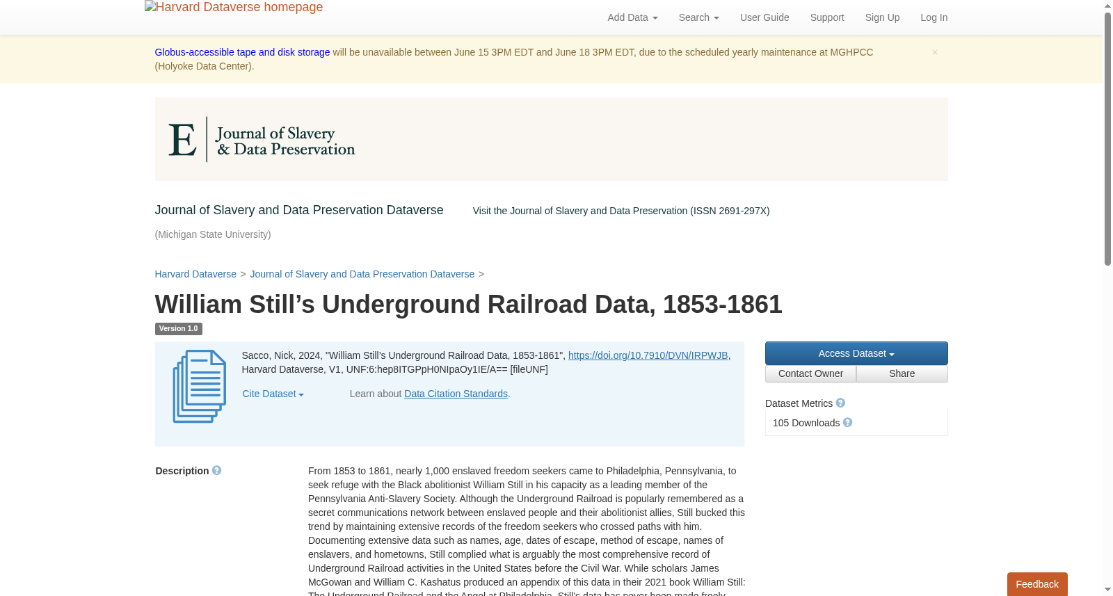The image size is (1113, 596).
Task: Open Journal of Slavery Dataverse breadcrumb link
Action: coord(362,274)
